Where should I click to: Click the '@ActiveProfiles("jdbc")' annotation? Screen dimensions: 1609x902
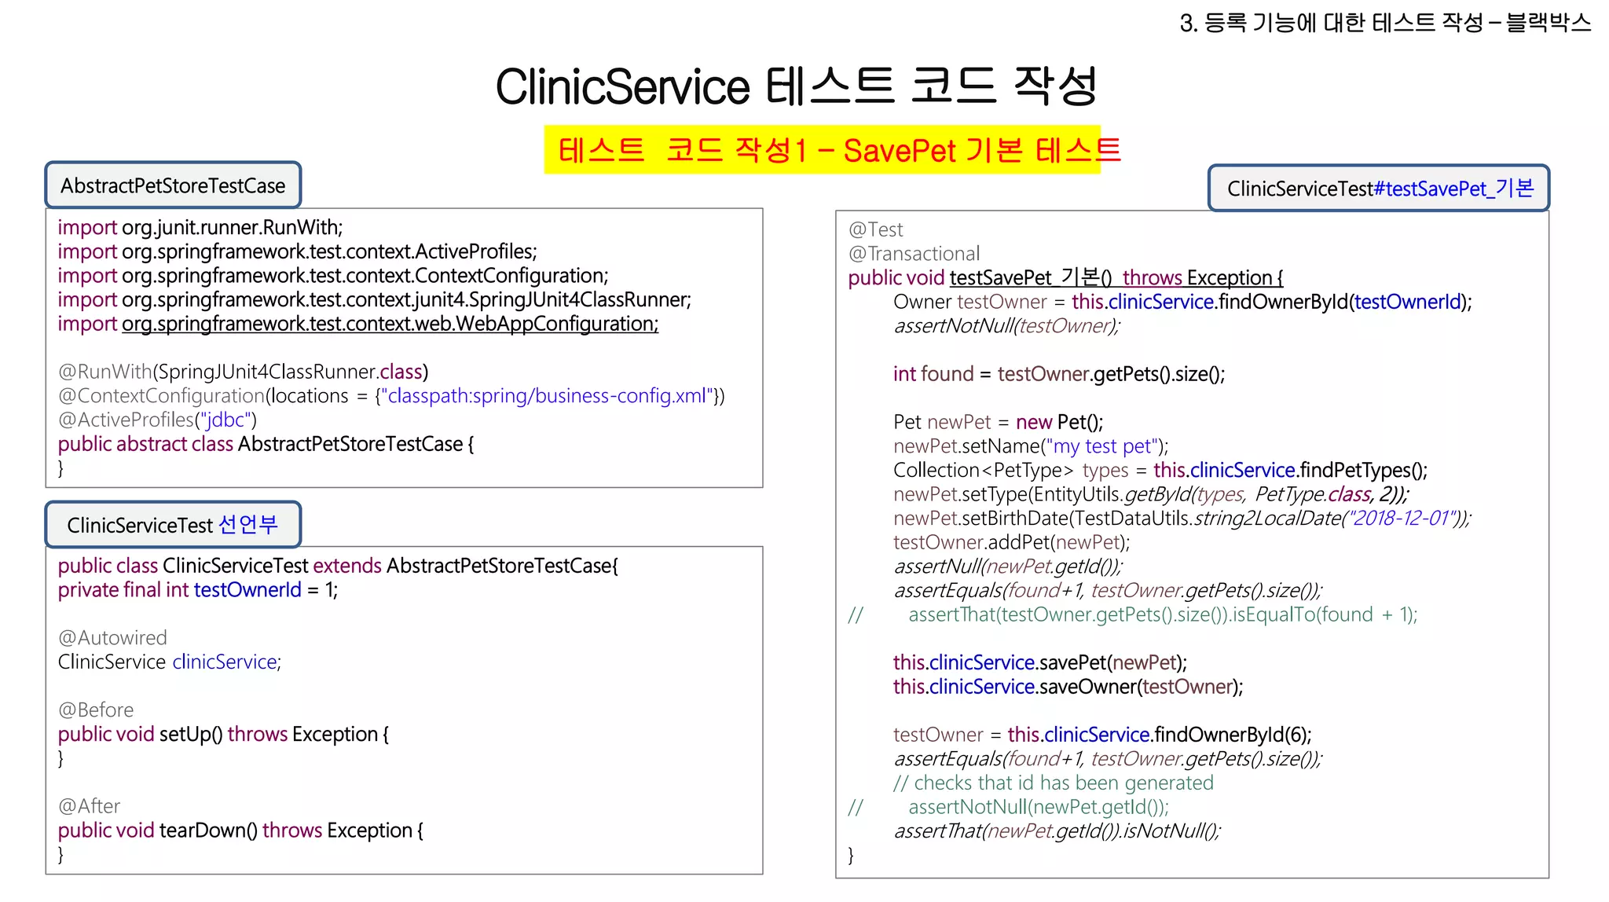pyautogui.click(x=157, y=420)
